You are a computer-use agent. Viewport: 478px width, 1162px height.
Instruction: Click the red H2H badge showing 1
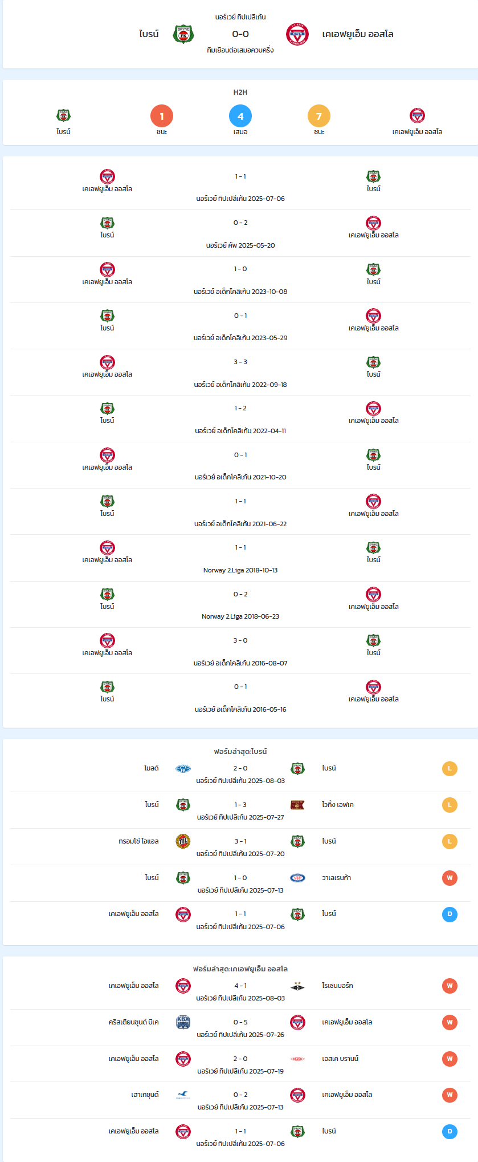(x=162, y=116)
